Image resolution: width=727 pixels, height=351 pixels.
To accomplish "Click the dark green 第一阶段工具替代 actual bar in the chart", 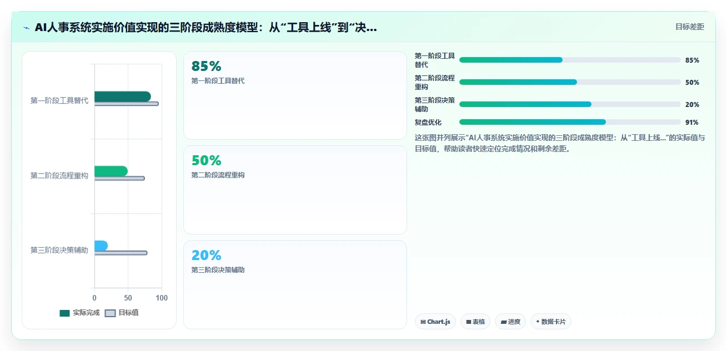I will (123, 96).
